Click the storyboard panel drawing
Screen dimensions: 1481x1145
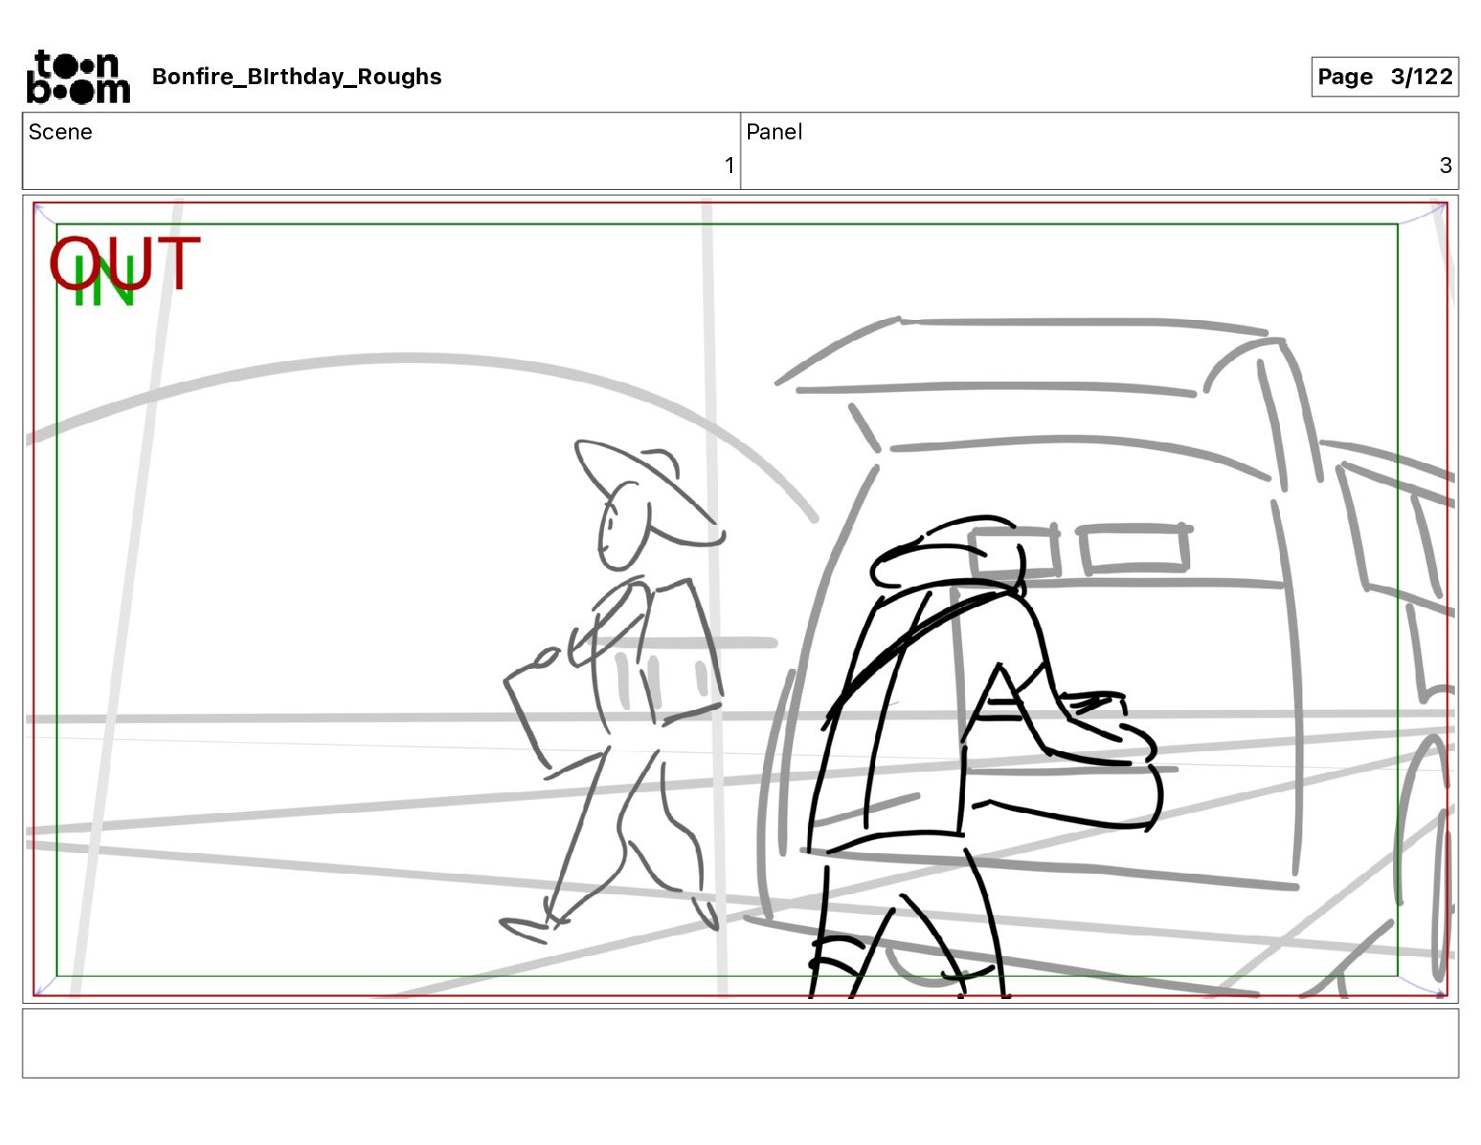pos(740,599)
